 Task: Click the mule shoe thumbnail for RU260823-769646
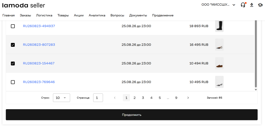coord(219,82)
